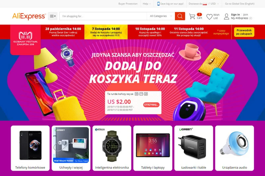The height and width of the screenshot is (176, 265).
Task: Select the 28 października 14:00 tab
Action: tap(63, 32)
